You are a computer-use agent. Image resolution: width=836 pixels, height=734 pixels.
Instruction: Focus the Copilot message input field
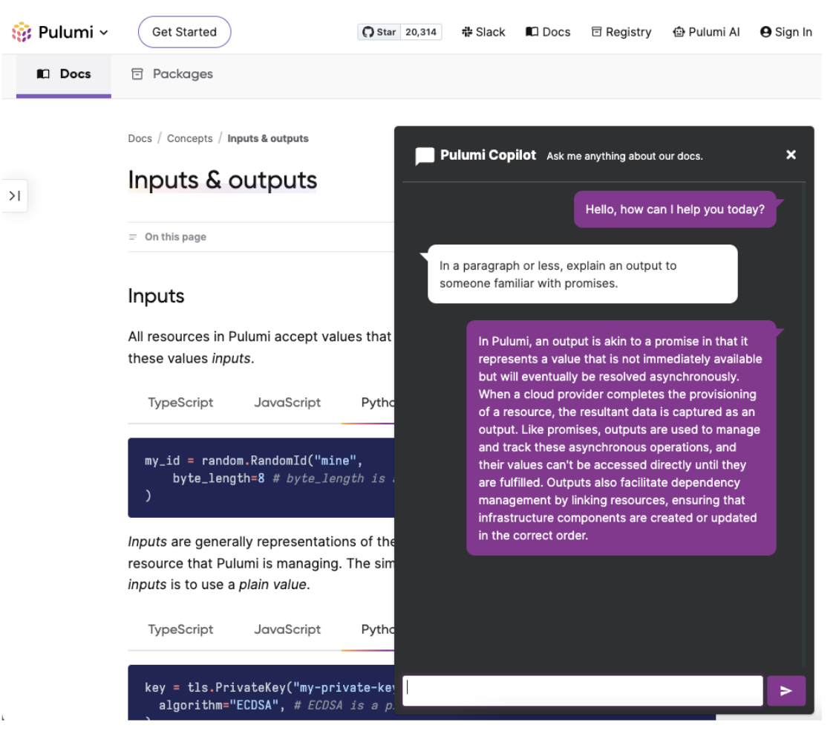582,691
